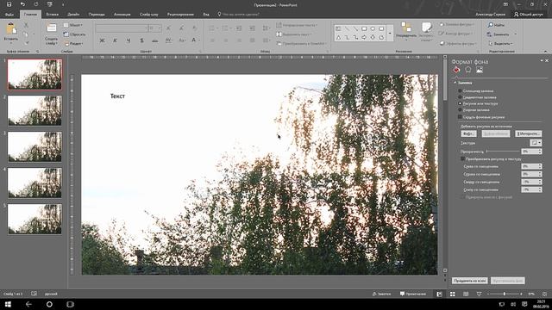Open the Section (Раздел) dropdown
This screenshot has width=552, height=310.
pos(73,44)
